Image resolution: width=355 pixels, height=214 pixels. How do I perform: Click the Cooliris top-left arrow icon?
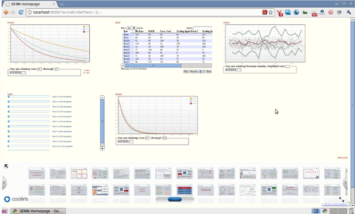(x=7, y=166)
